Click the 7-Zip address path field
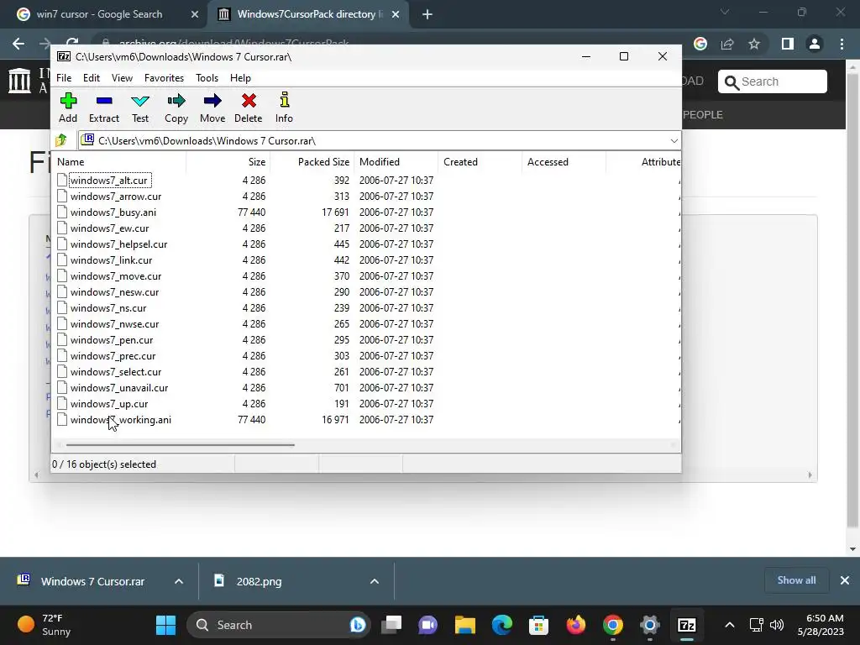This screenshot has height=645, width=860. coord(380,141)
